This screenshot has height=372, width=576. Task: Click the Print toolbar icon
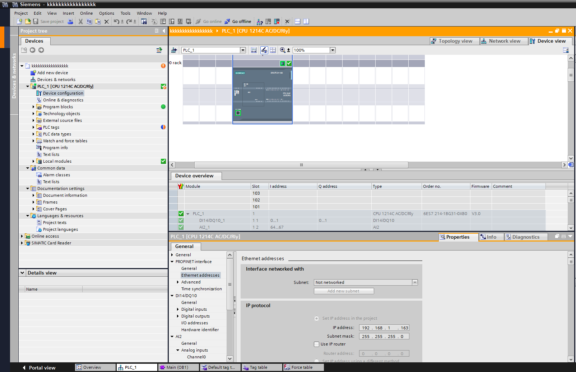70,22
